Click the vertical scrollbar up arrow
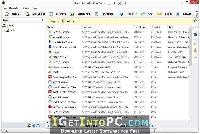This screenshot has width=200, height=134. (191, 26)
